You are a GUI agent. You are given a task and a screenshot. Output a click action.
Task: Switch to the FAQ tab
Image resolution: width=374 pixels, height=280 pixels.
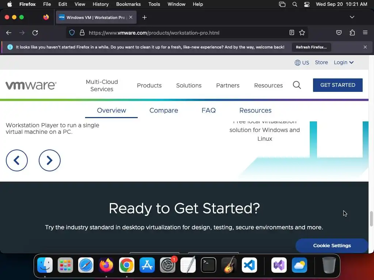pos(209,110)
